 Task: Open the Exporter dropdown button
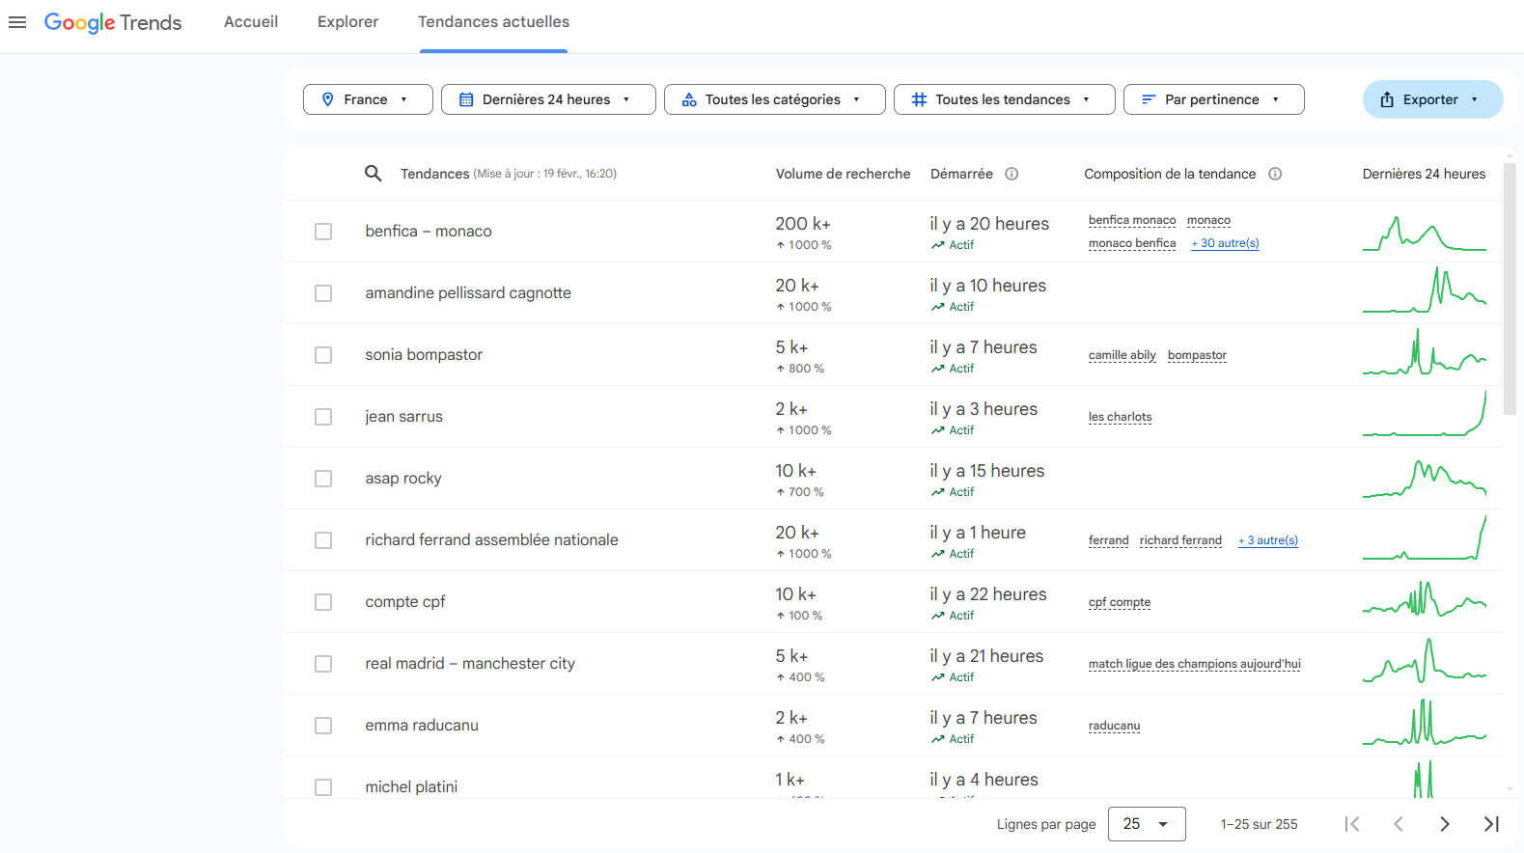(x=1432, y=99)
